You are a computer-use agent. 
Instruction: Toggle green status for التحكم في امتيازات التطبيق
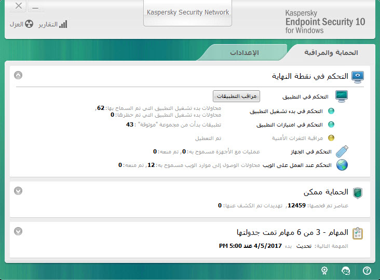[331, 124]
